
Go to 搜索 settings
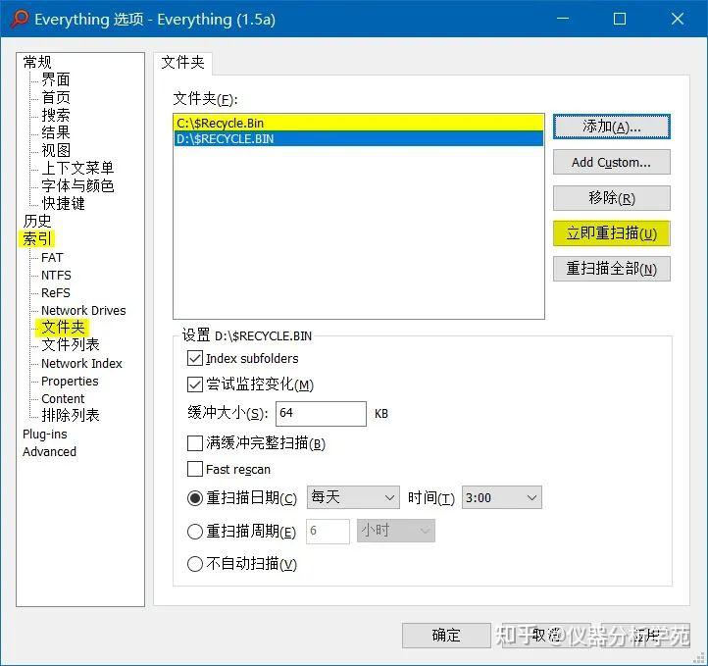56,115
